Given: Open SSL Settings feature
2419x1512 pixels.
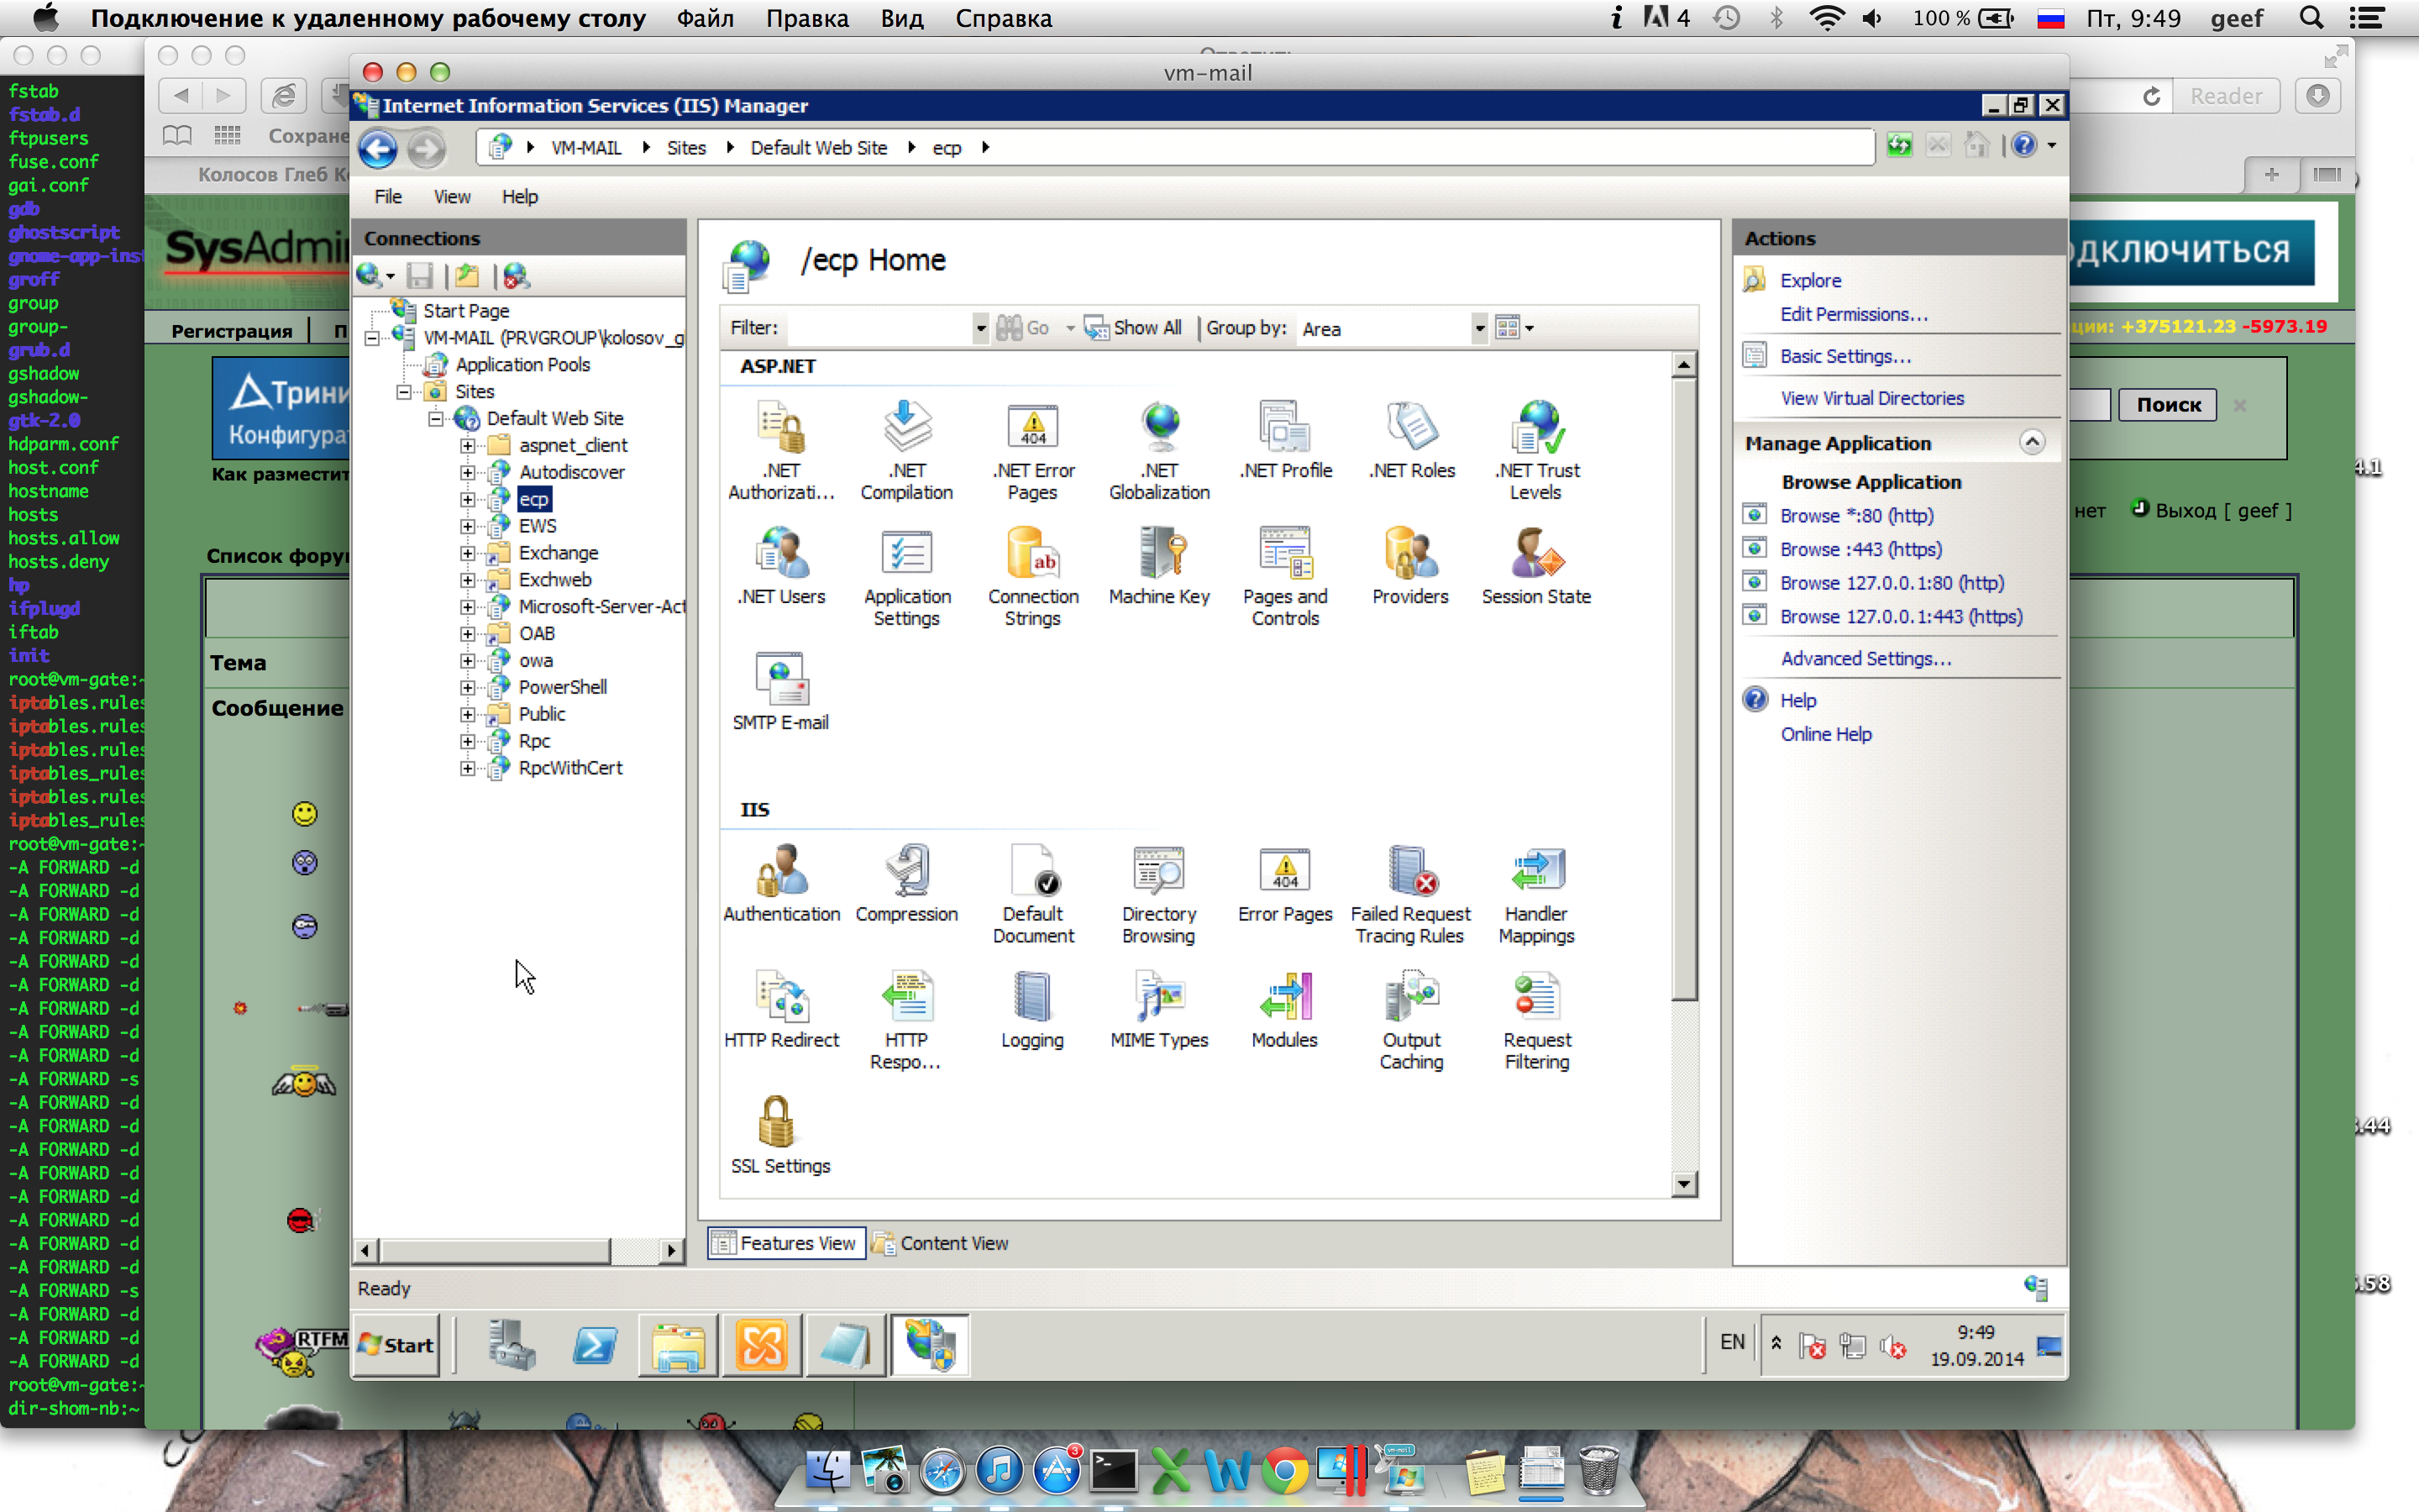Looking at the screenshot, I should pyautogui.click(x=780, y=1135).
